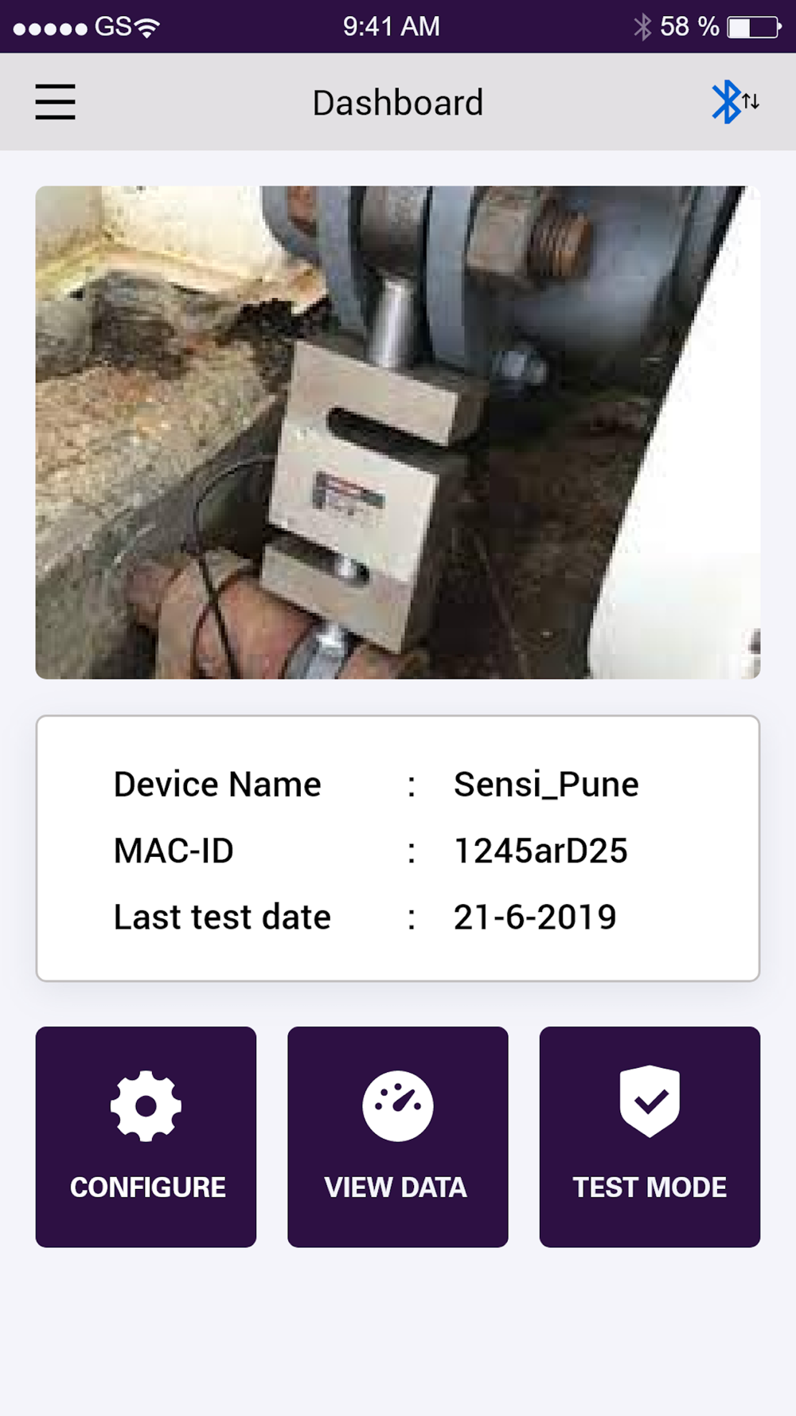Tap the last test date 21-6-2019
Image resolution: width=796 pixels, height=1416 pixels.
pyautogui.click(x=535, y=917)
